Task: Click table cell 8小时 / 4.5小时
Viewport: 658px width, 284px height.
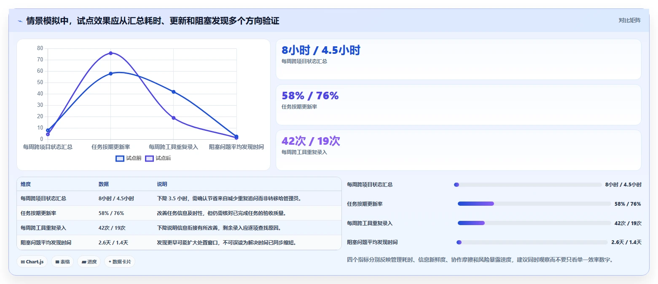Action: (x=116, y=199)
